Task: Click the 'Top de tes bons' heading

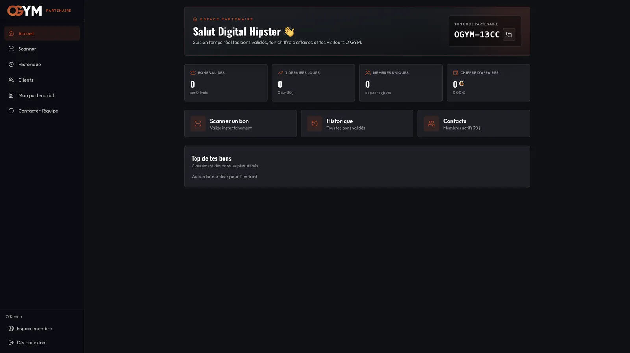Action: click(211, 158)
